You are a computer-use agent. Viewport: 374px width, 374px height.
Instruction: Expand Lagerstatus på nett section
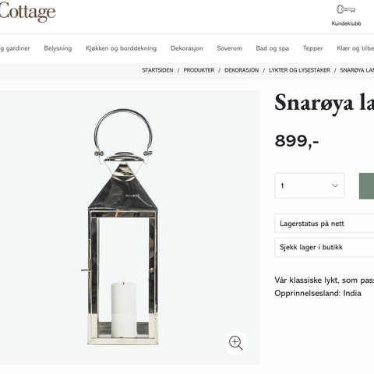click(x=324, y=224)
